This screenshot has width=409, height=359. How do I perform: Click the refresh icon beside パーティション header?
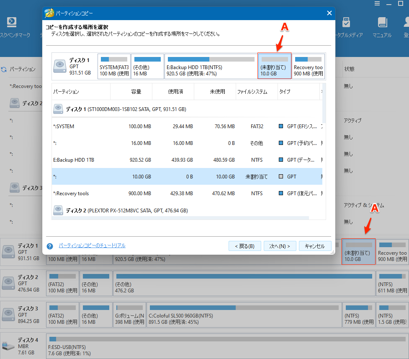[4, 69]
